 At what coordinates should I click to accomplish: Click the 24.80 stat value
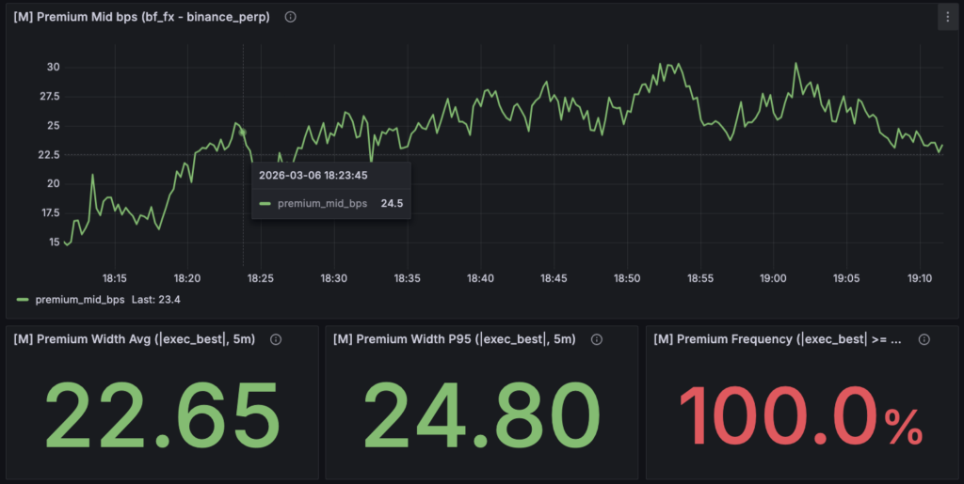pos(482,414)
